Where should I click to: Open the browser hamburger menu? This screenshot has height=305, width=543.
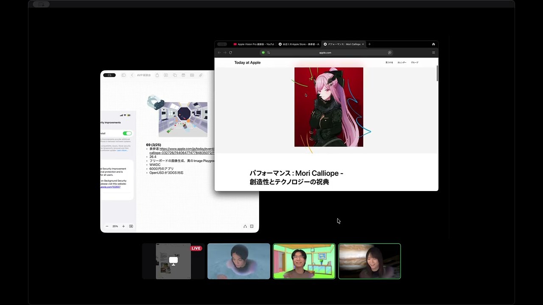coord(434,53)
